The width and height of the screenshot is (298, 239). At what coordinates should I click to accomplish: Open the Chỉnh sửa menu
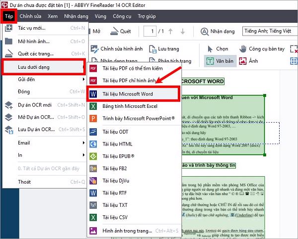click(30, 16)
